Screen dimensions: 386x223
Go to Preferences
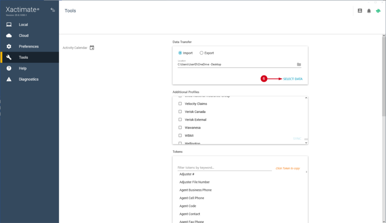click(x=30, y=46)
